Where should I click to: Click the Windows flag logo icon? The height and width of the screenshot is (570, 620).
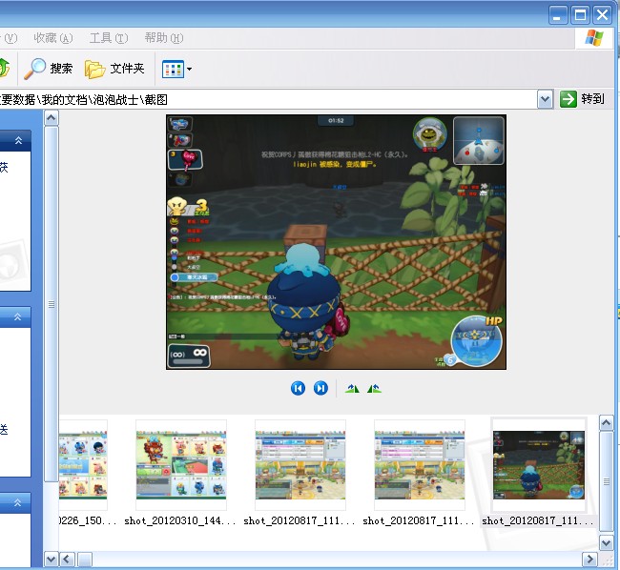tap(594, 38)
